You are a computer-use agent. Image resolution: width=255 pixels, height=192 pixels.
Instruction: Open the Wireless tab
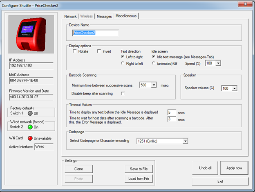click(x=86, y=16)
